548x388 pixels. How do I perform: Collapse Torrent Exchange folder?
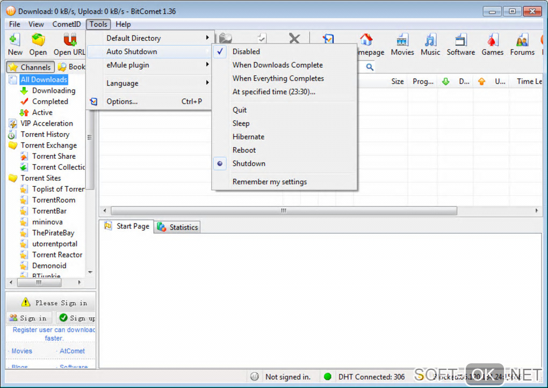click(x=13, y=145)
